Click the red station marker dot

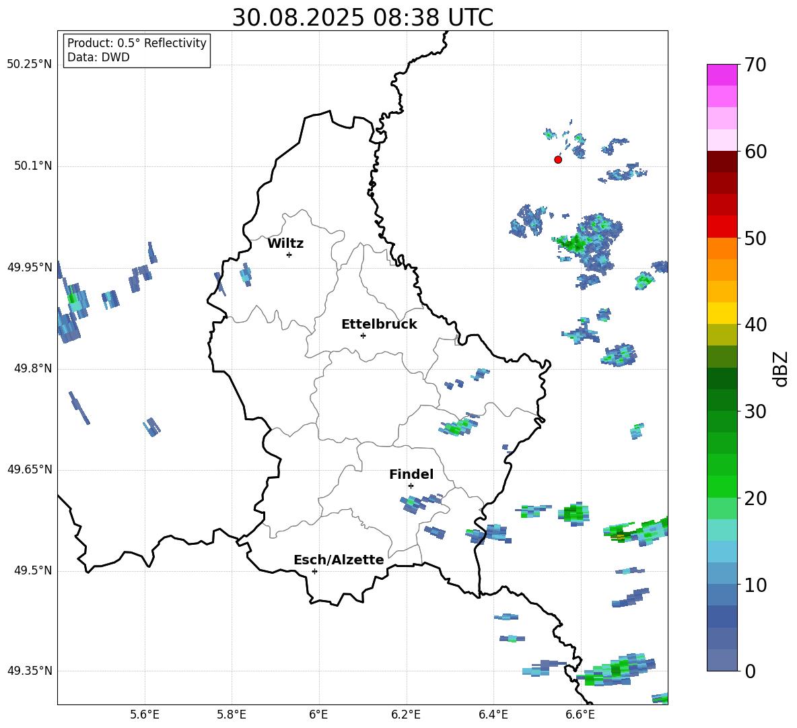coord(558,160)
